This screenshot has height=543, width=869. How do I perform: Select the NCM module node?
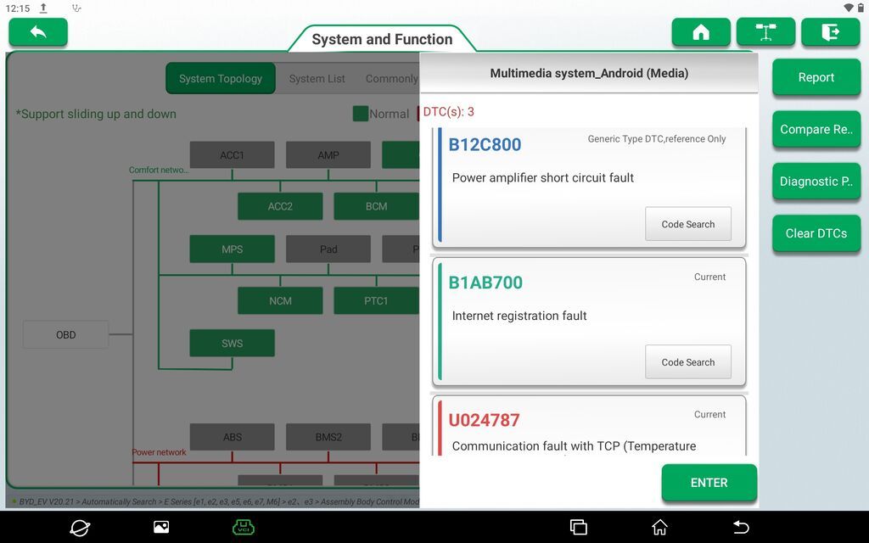280,301
